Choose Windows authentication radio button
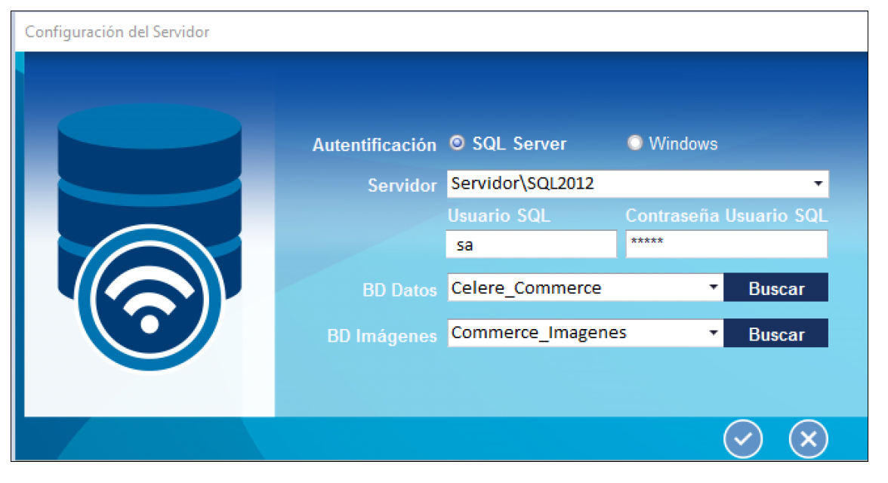The image size is (888, 483). tap(635, 143)
